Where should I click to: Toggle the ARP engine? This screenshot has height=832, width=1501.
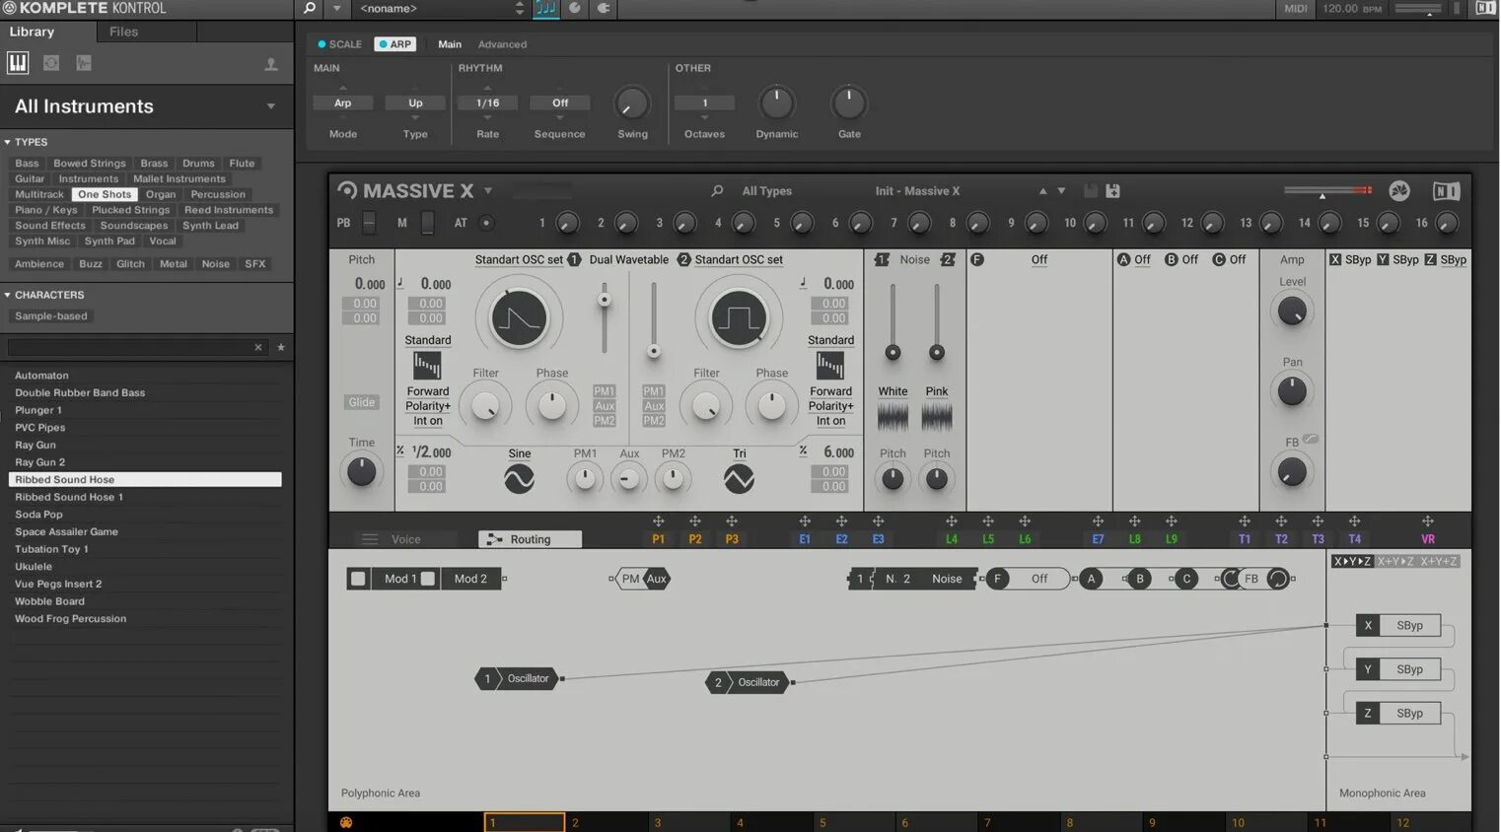[x=394, y=44]
